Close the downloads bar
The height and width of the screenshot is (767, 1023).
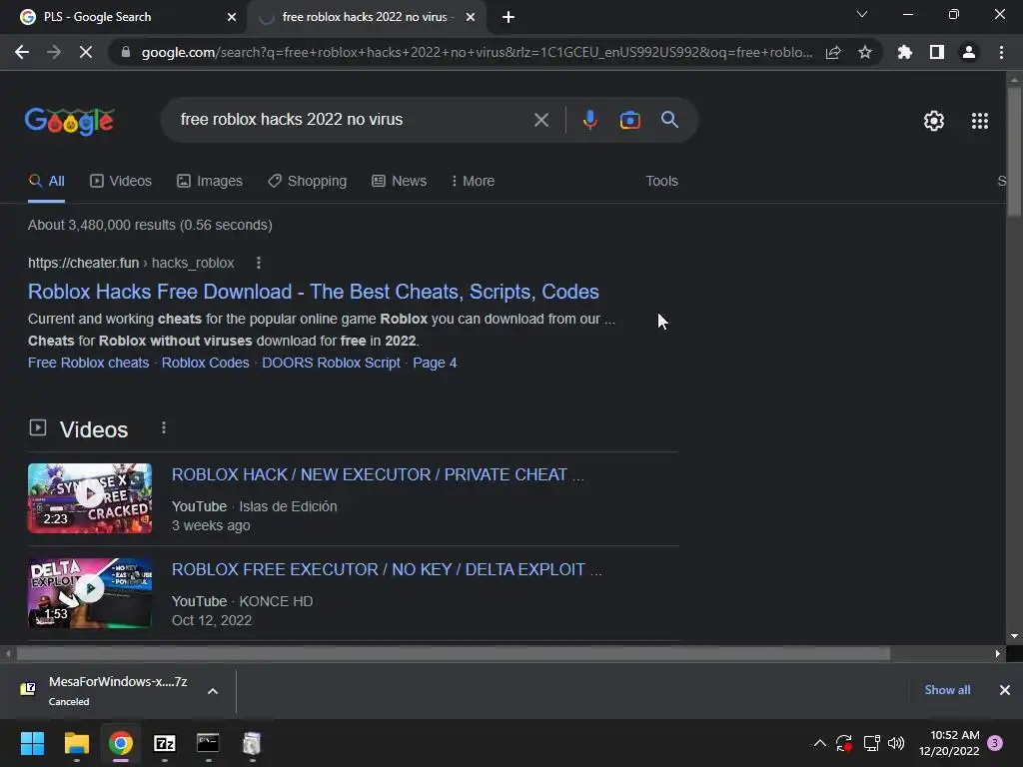(1005, 690)
